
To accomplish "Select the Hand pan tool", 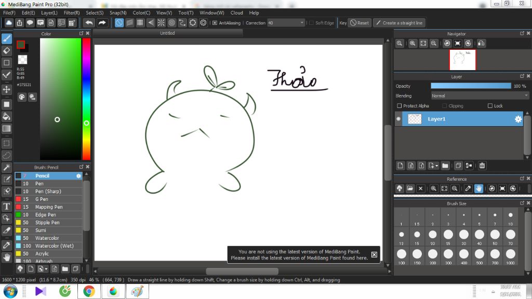I will coord(7,257).
